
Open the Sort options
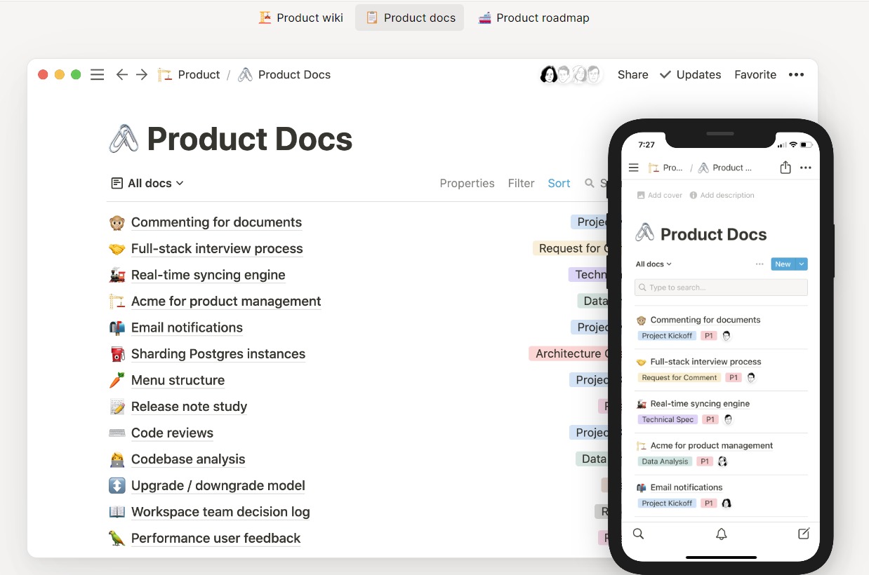[x=559, y=183]
